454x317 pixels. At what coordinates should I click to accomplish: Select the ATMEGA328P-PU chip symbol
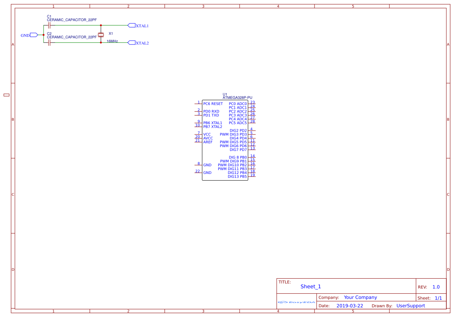225,140
